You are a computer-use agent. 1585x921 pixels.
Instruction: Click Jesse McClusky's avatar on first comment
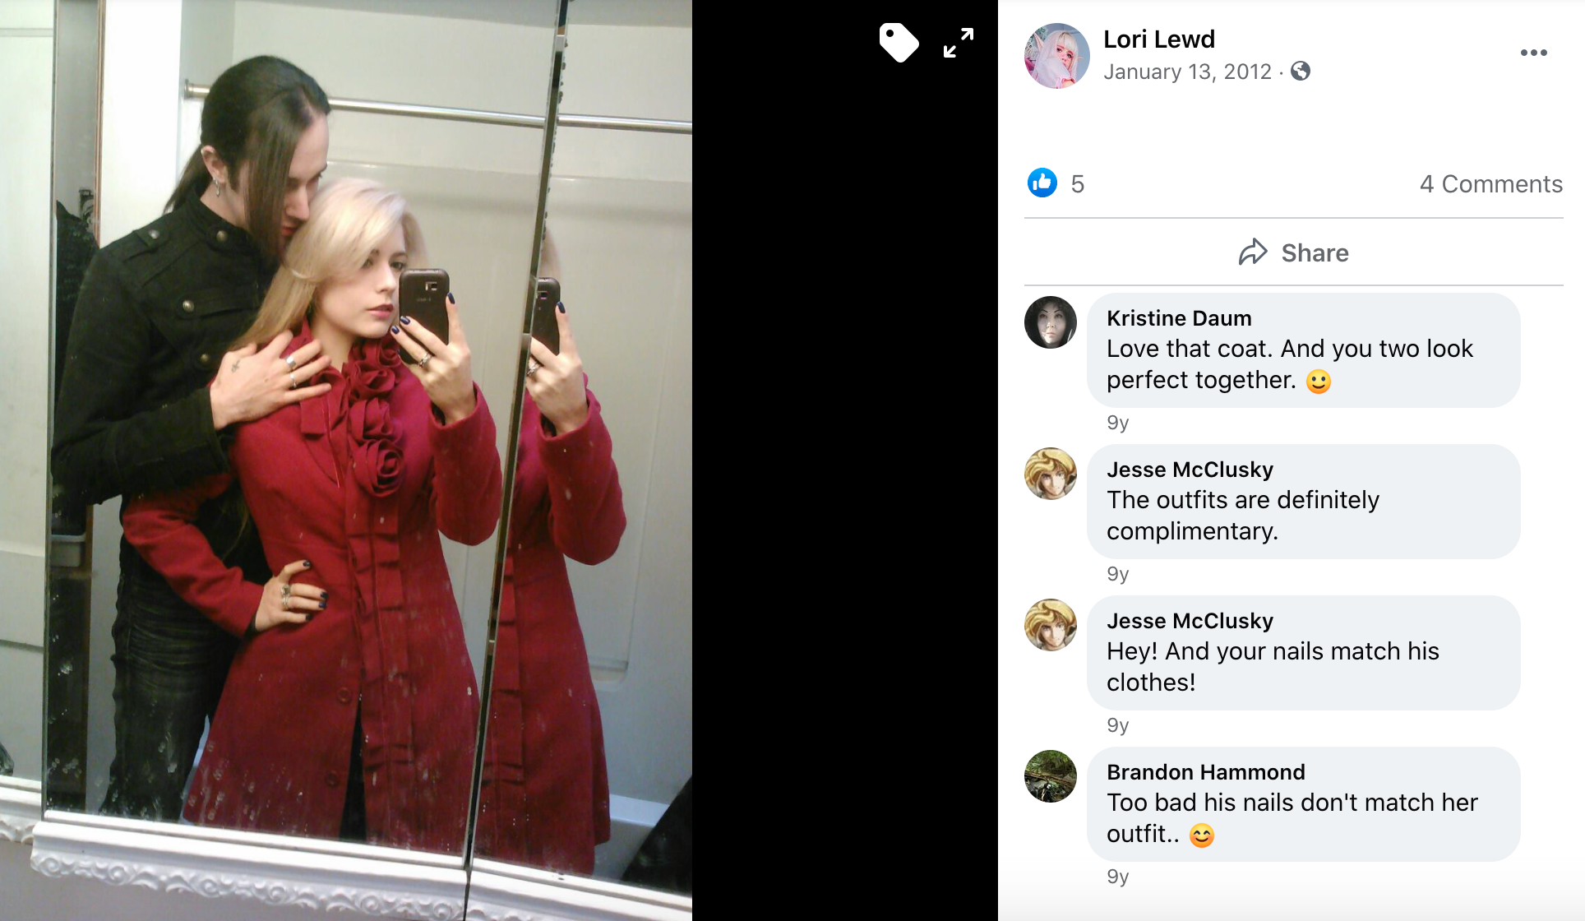click(x=1051, y=474)
